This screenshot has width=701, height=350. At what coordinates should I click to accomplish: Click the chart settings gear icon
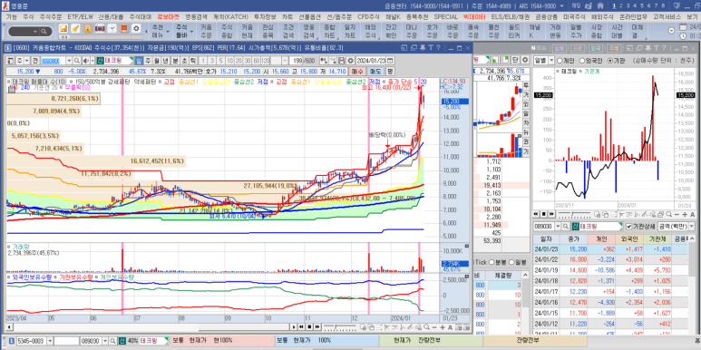coord(350,61)
